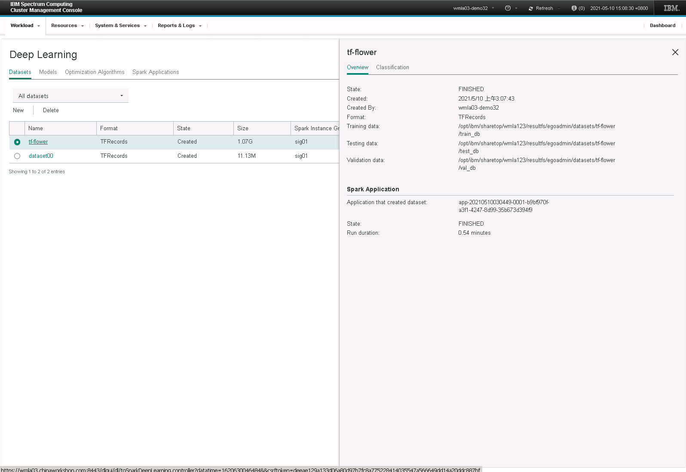686x472 pixels.
Task: Open the Spark Applications tab
Action: coord(156,72)
